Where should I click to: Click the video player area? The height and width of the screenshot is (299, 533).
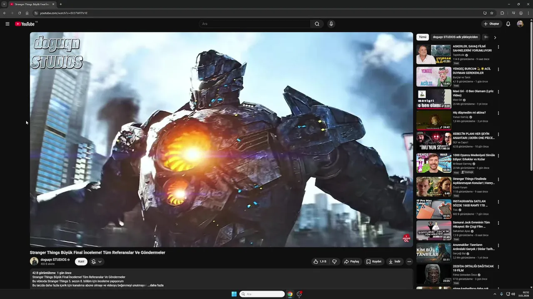tap(222, 140)
